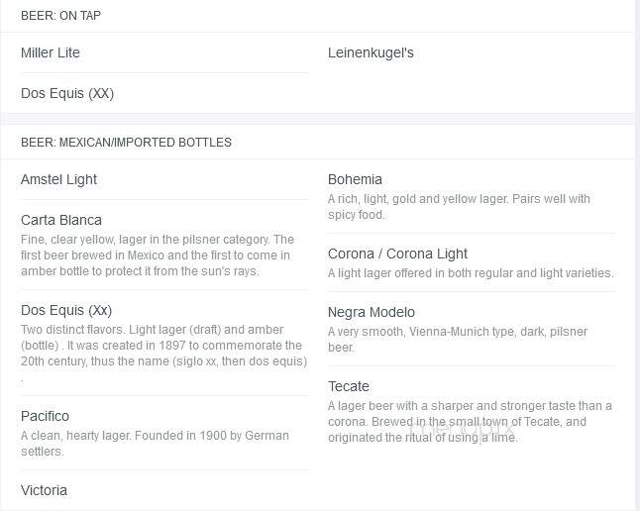The height and width of the screenshot is (511, 640).
Task: Click Pacifico's German settlers description
Action: [155, 444]
